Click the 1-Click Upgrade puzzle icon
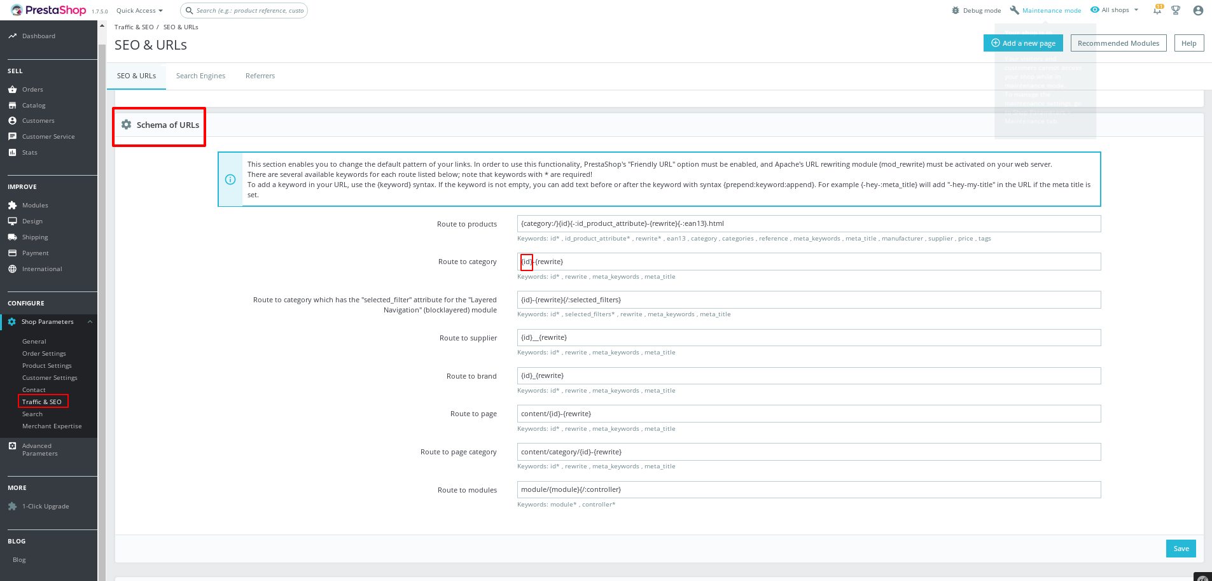The width and height of the screenshot is (1212, 581). (12, 507)
